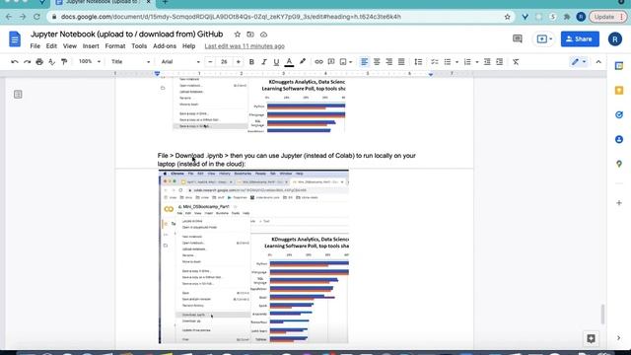Justify the text
Image resolution: width=631 pixels, height=355 pixels.
tap(401, 62)
